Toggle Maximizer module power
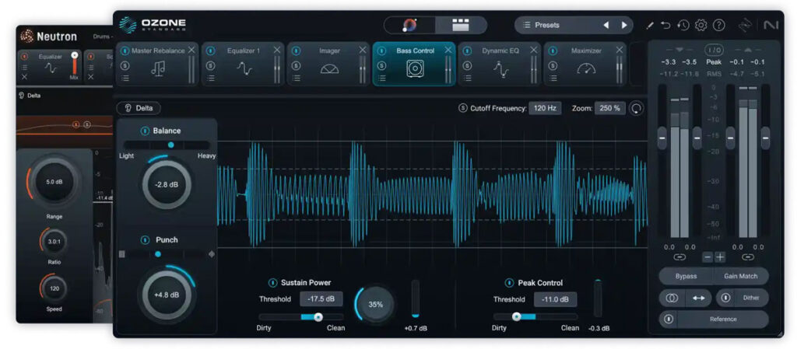 553,51
